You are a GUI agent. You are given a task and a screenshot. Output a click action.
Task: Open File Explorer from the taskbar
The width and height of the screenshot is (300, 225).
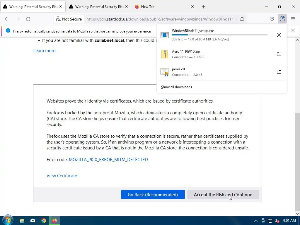[x=22, y=221]
